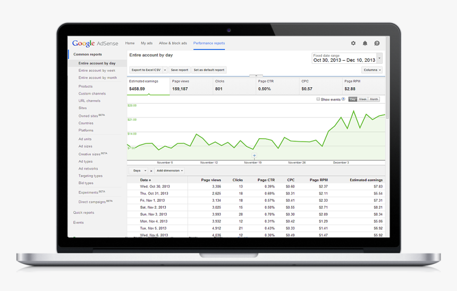The width and height of the screenshot is (457, 291).
Task: Open the Add dimension dropdown
Action: [170, 171]
